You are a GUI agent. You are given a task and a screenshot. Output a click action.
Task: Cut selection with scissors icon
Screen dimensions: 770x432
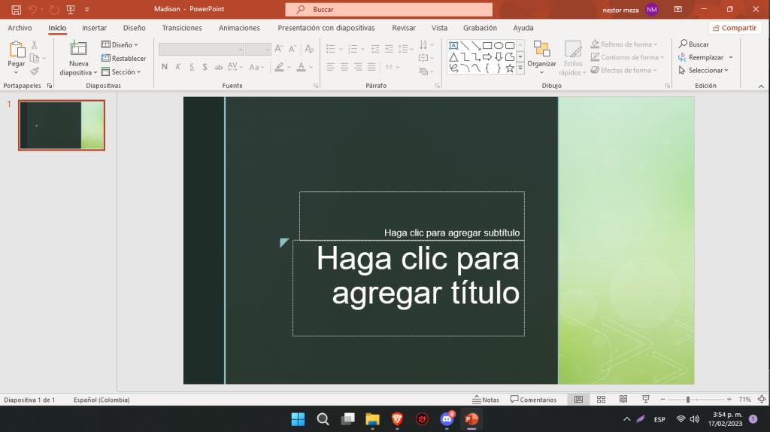point(35,44)
